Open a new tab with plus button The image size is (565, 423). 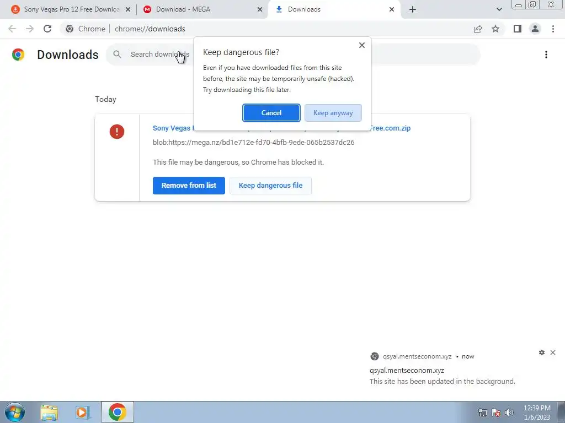(x=413, y=10)
